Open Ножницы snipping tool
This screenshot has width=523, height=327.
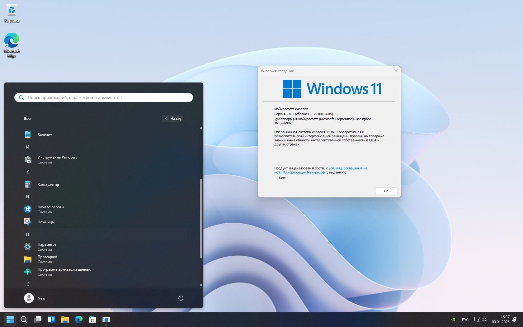(x=46, y=222)
